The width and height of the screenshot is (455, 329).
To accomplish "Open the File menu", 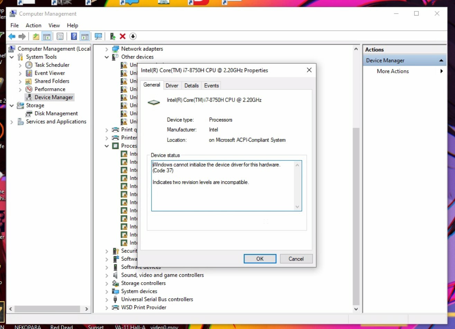I will coord(15,25).
